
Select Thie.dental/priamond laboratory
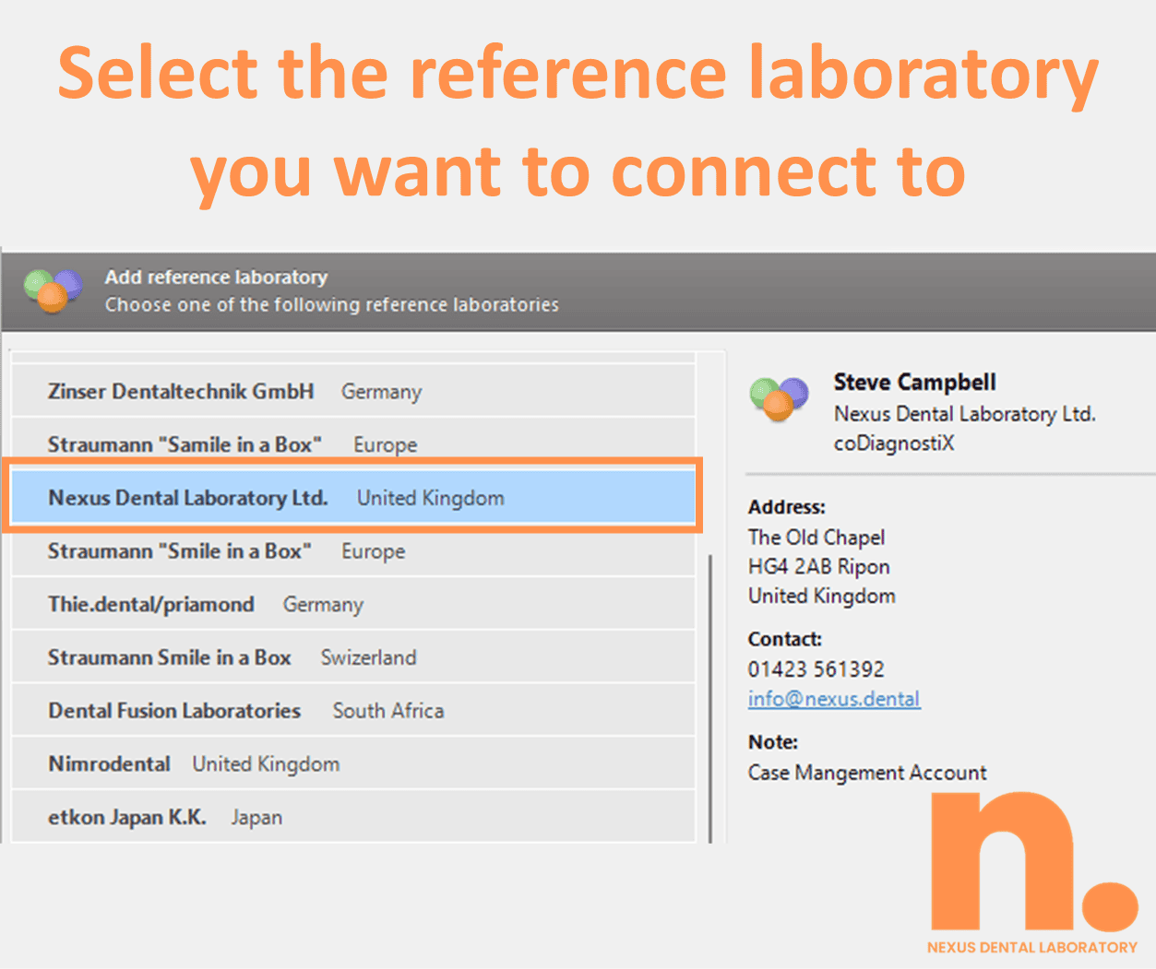click(353, 604)
